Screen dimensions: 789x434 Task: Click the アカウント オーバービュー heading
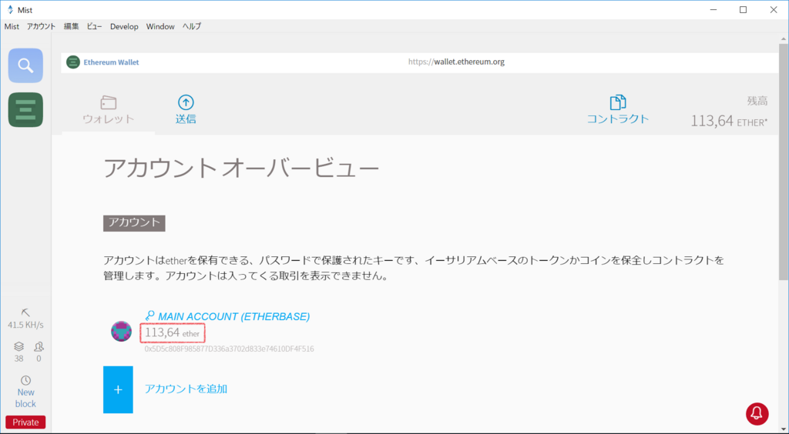(x=241, y=169)
